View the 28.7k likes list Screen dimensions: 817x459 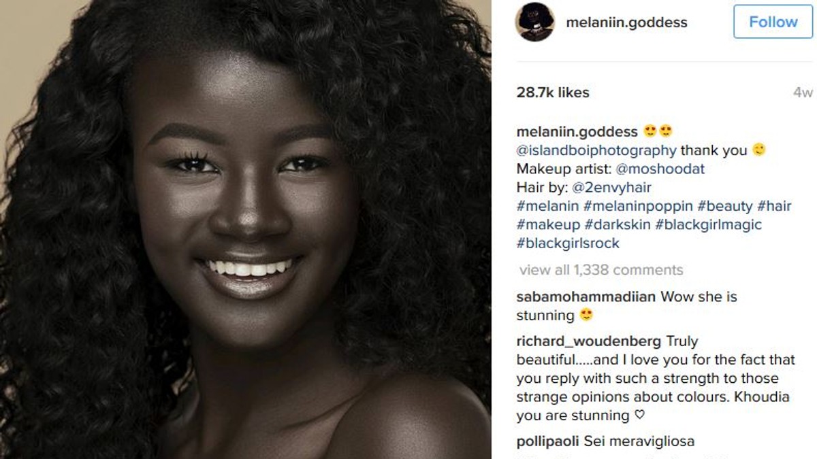pyautogui.click(x=553, y=92)
